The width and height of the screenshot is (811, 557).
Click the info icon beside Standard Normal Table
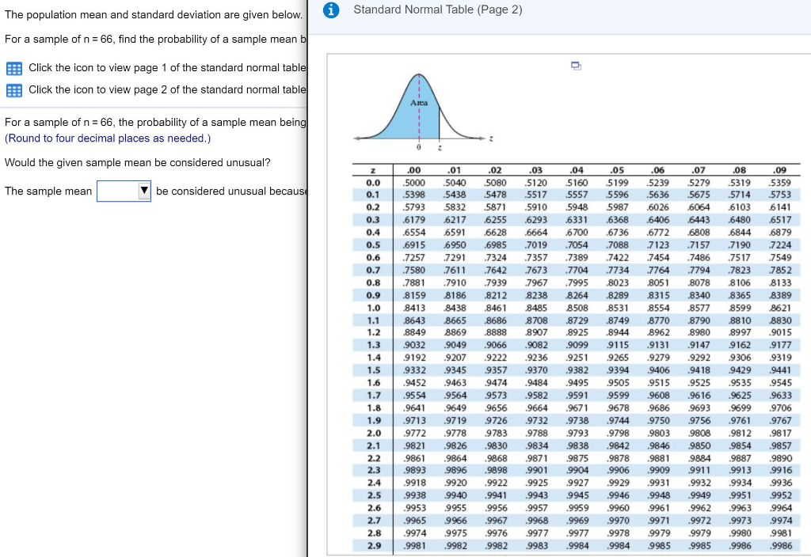pos(331,10)
